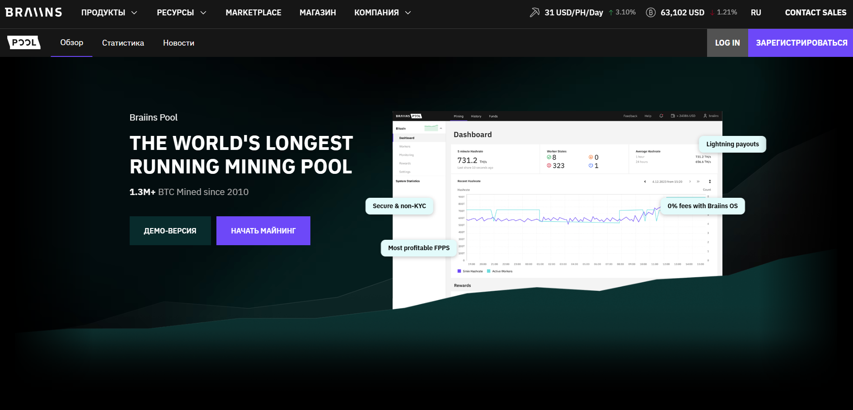The width and height of the screenshot is (853, 410).
Task: Open the RU language selector
Action: pos(756,13)
